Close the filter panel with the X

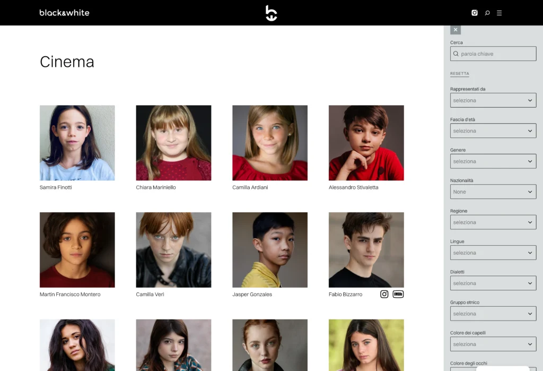[x=456, y=30]
